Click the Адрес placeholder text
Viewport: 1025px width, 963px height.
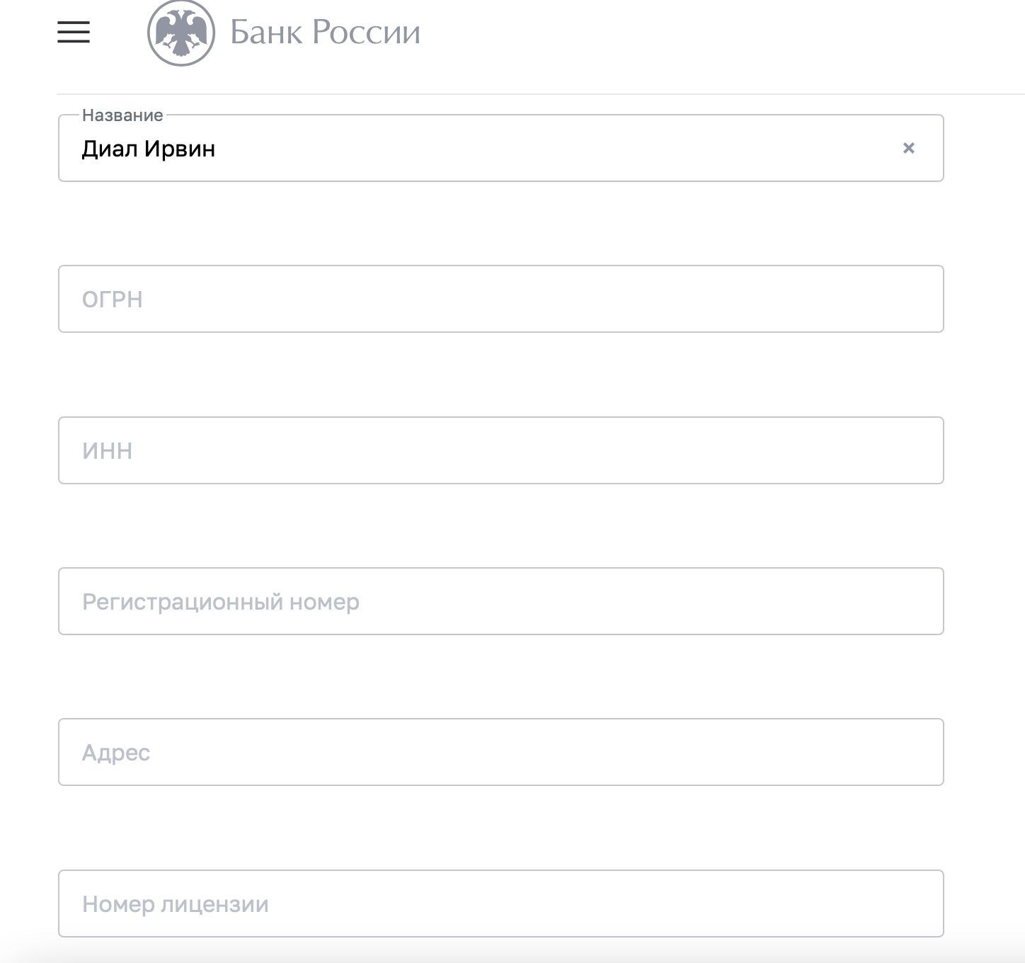click(116, 753)
